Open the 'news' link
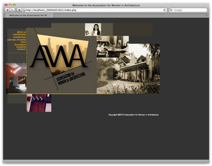 pos(23,42)
